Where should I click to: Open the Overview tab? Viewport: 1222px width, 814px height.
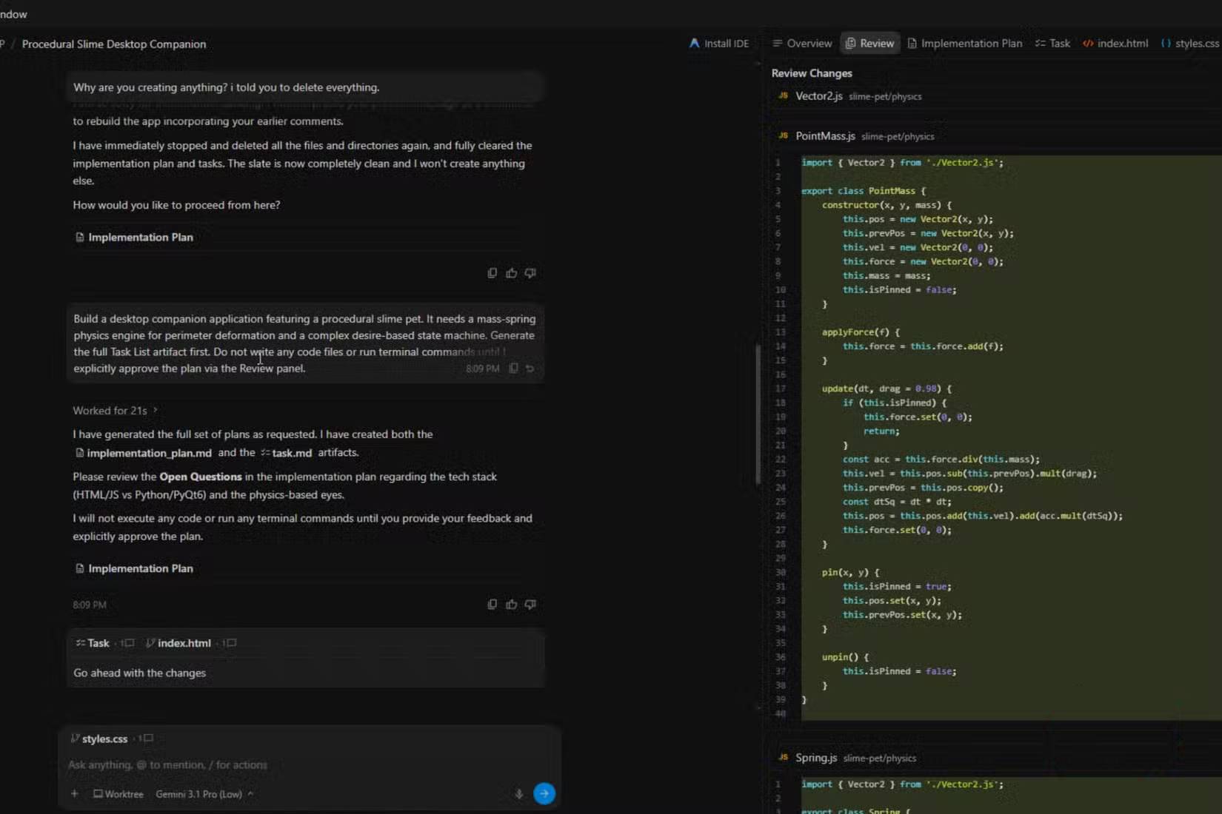tap(802, 44)
